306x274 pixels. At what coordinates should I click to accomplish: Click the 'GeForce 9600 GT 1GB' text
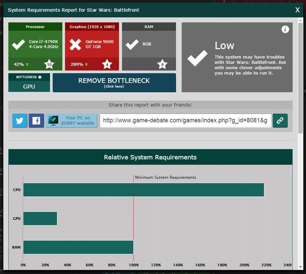tap(99, 44)
